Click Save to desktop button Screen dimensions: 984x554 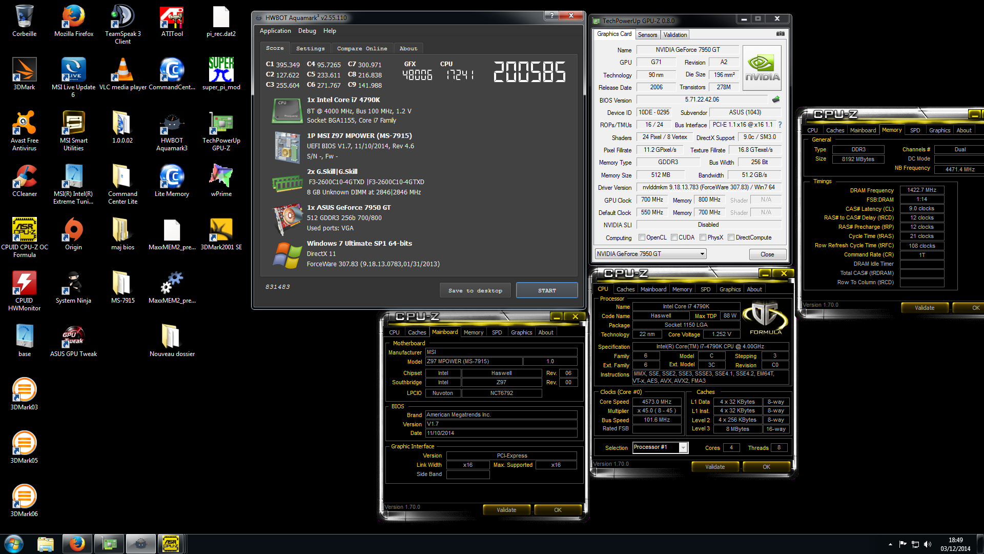click(x=475, y=290)
